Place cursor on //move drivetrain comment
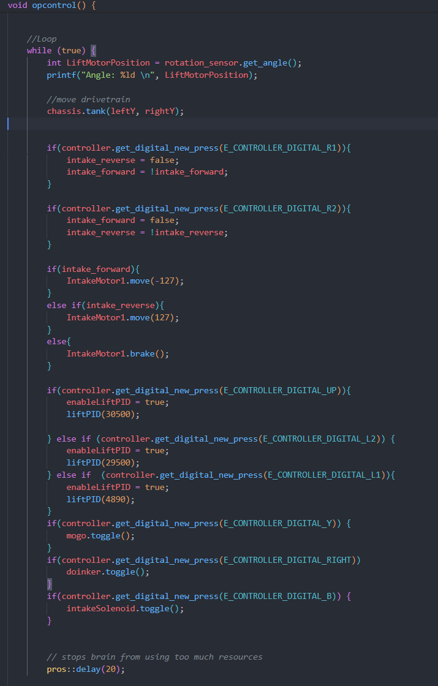Screen dimensions: 438x686 (x=88, y=99)
